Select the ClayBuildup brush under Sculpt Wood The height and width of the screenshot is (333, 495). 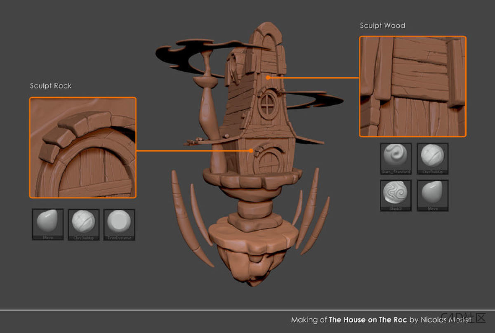(432, 157)
